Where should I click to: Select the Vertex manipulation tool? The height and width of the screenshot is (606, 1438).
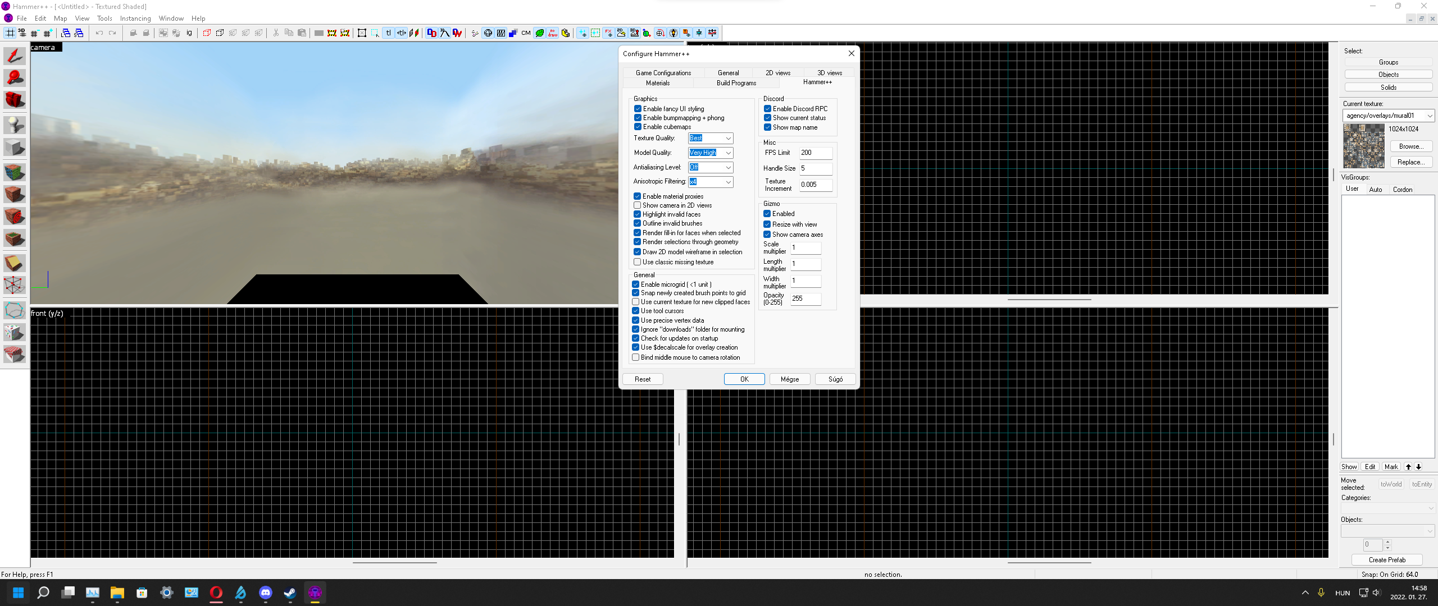[14, 285]
